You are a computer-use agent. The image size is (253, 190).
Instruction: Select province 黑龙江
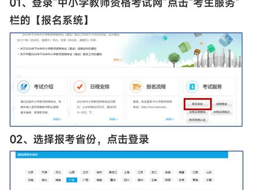click(113, 172)
